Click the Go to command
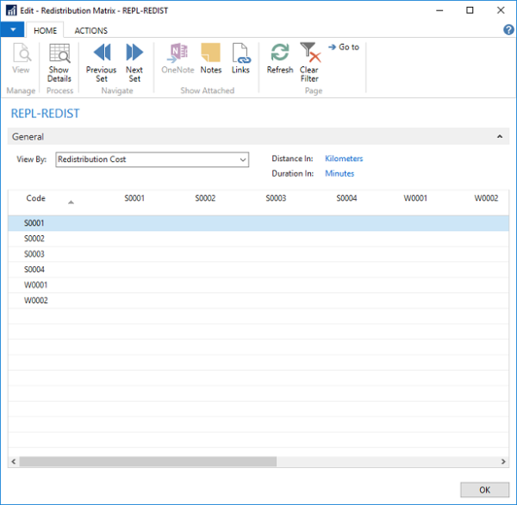This screenshot has height=505, width=517. coord(345,47)
